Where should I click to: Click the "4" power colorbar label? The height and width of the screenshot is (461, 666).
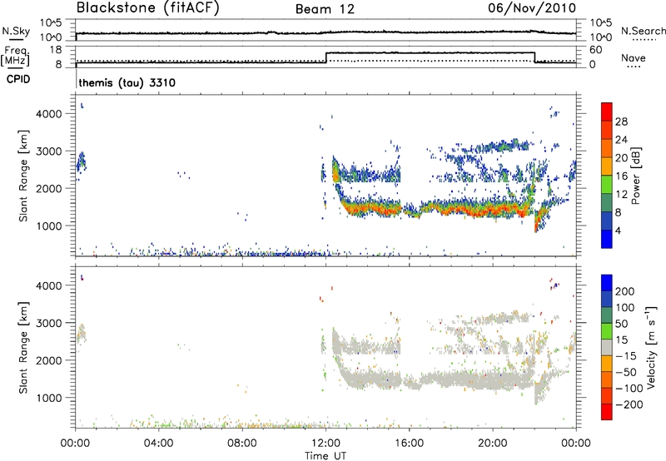coord(619,230)
